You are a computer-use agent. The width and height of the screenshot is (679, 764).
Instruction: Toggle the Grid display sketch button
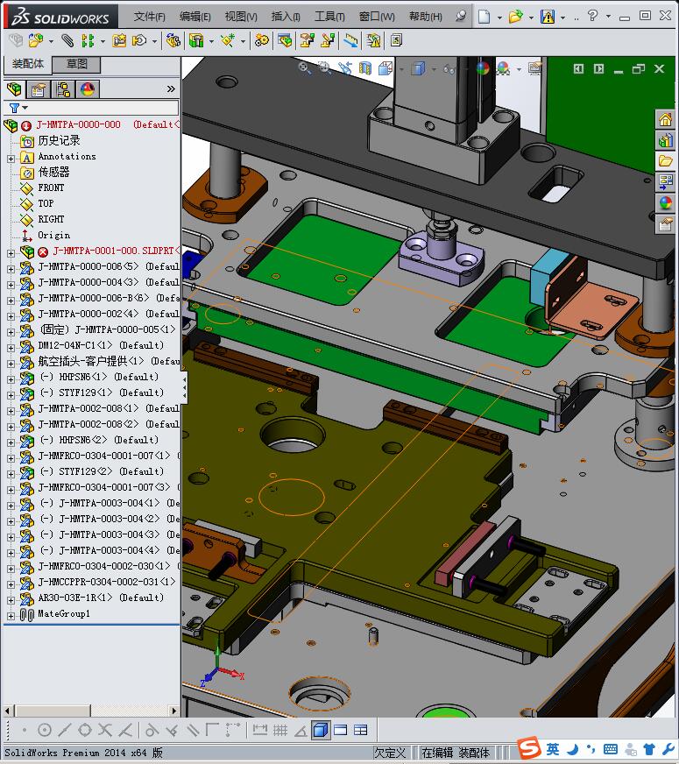(x=280, y=730)
